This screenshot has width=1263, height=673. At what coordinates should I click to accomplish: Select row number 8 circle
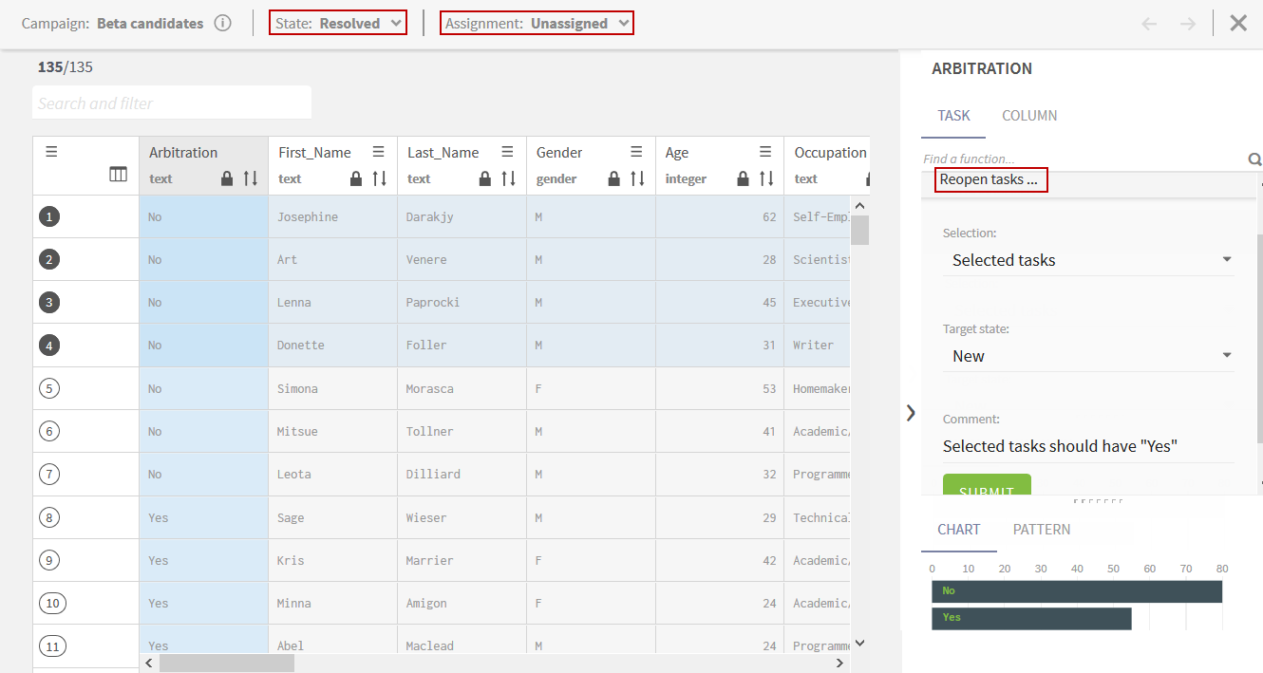pyautogui.click(x=50, y=517)
